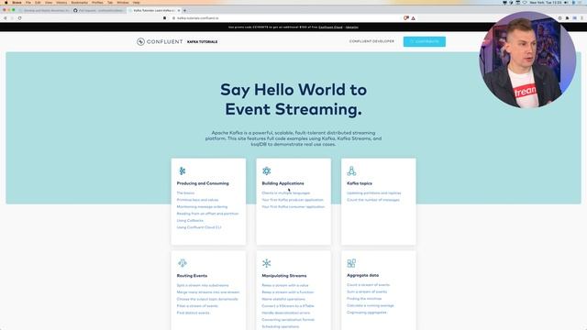Screen dimensions: 587x330
Task: Select the Kafka Tutorials browser tab
Action: point(154,10)
